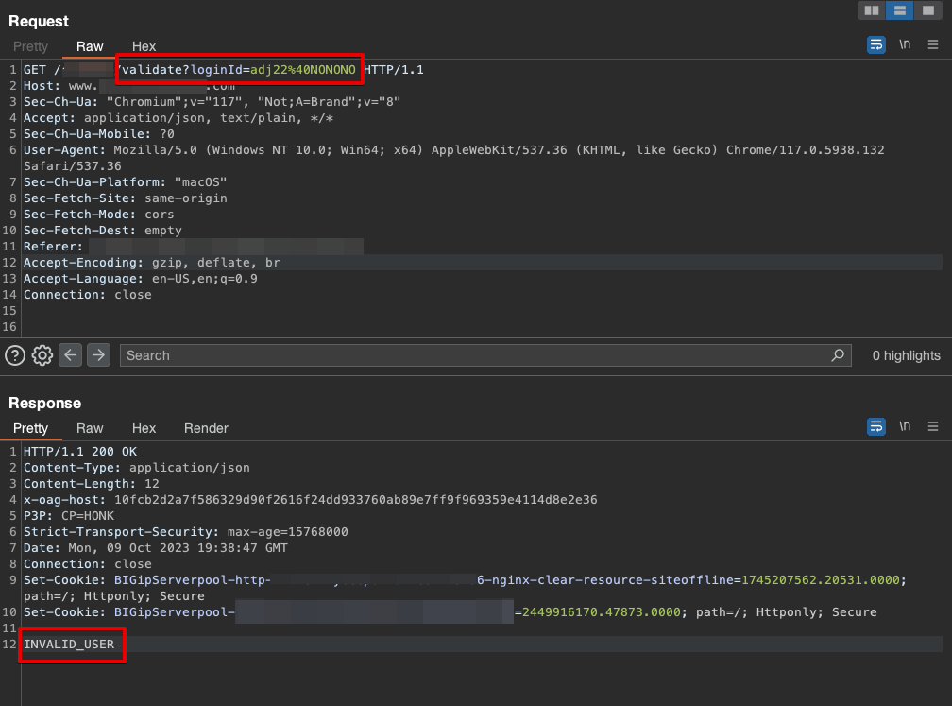This screenshot has width=952, height=706.
Task: Select the top-bottom split layout icon
Action: tap(900, 10)
